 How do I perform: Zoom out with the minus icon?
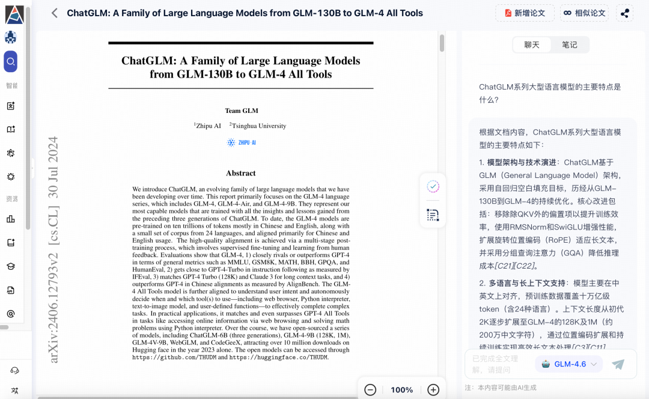tap(370, 390)
